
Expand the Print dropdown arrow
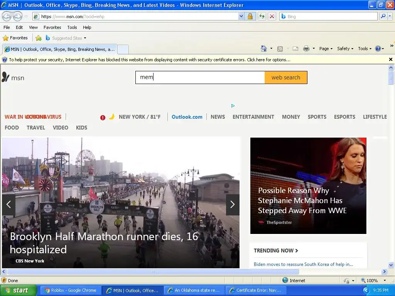[x=314, y=48]
